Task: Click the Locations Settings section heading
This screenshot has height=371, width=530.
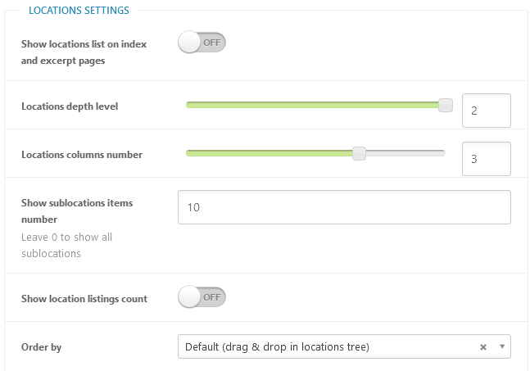Action: tap(79, 11)
